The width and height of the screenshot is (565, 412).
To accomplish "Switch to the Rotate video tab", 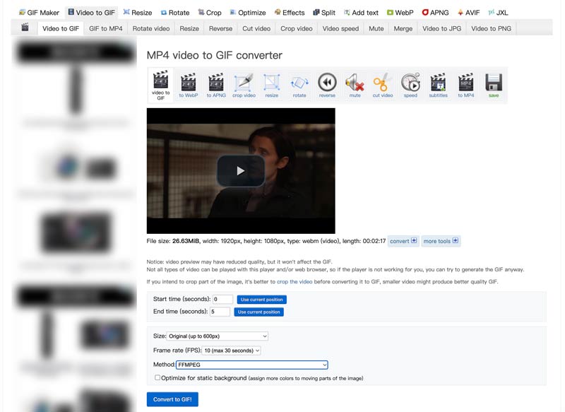I will pyautogui.click(x=151, y=28).
